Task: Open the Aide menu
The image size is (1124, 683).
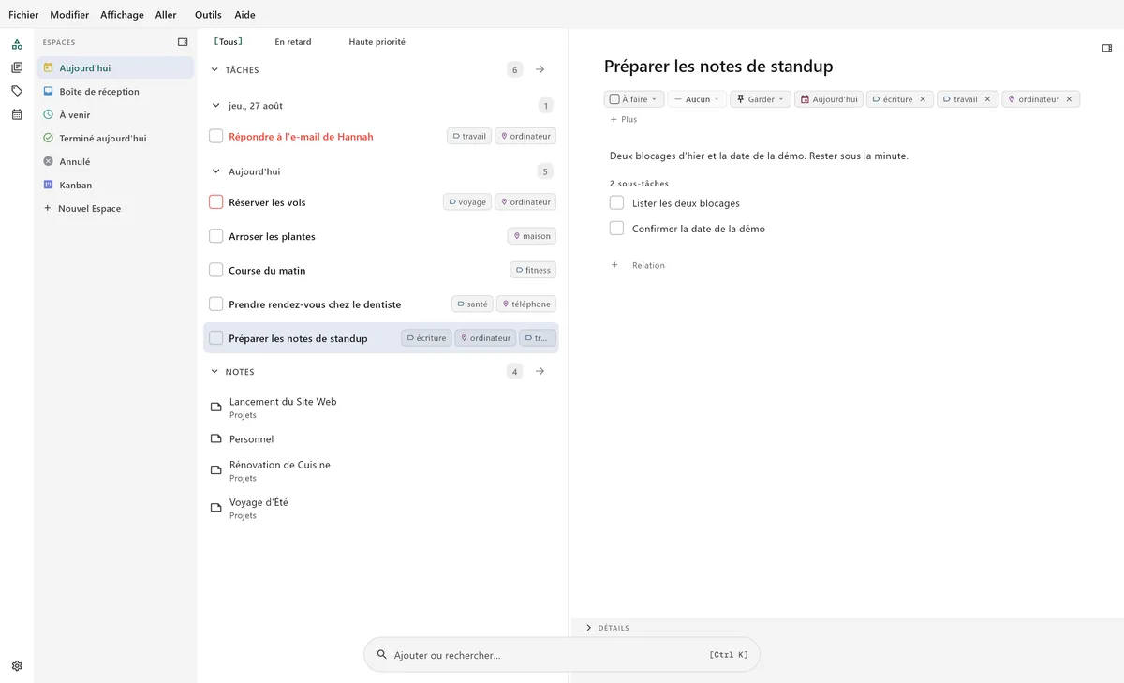Action: coord(244,15)
